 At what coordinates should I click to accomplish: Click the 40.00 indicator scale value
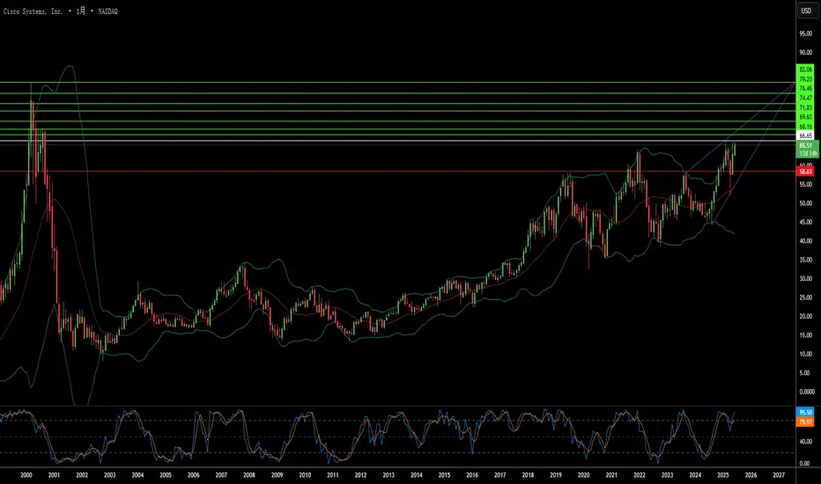(805, 442)
